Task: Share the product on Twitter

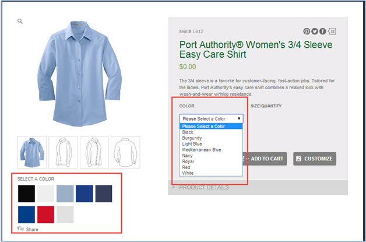Action: (315, 31)
